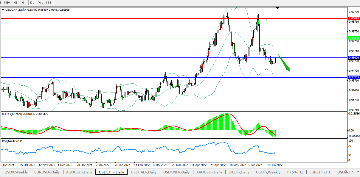Select the blue 0.96000 level label

coord(353,58)
